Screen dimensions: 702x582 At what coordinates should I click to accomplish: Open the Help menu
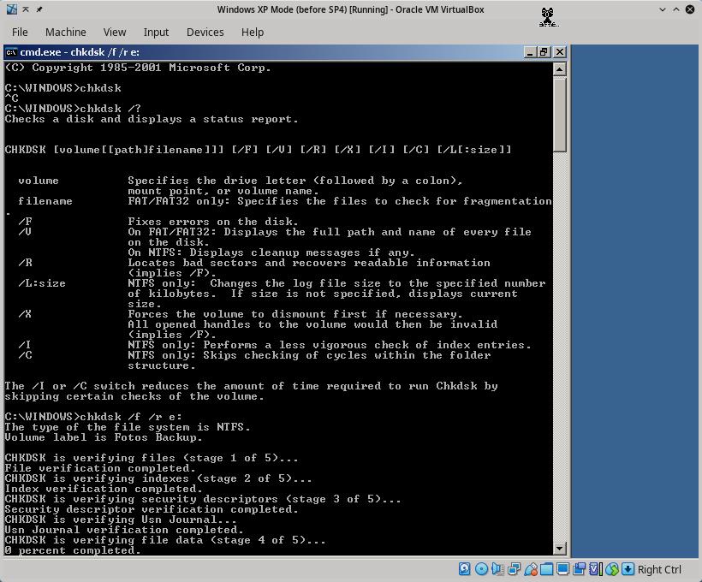pyautogui.click(x=253, y=33)
